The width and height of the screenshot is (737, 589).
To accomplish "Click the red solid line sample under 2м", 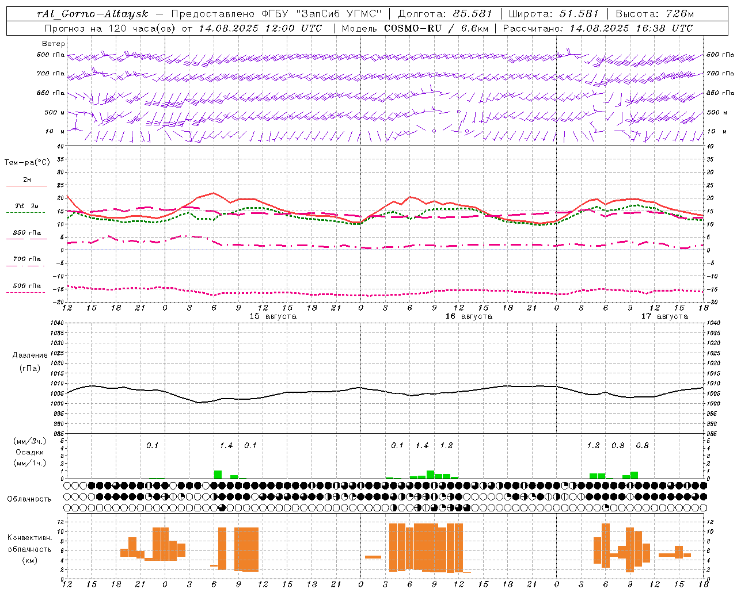I will [26, 186].
